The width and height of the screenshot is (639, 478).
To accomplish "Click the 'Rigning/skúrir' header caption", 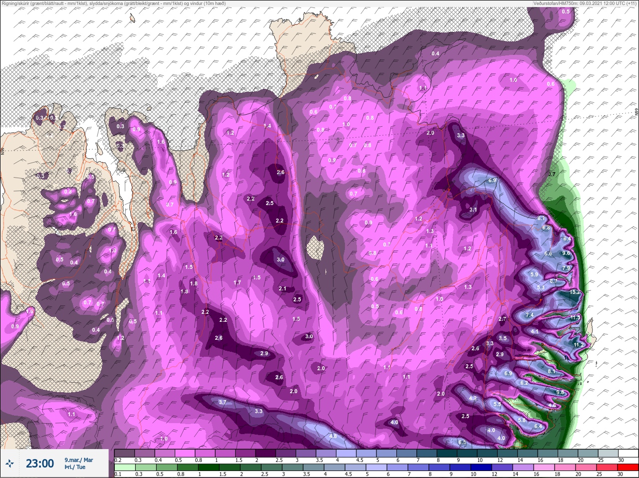I will pos(15,3).
